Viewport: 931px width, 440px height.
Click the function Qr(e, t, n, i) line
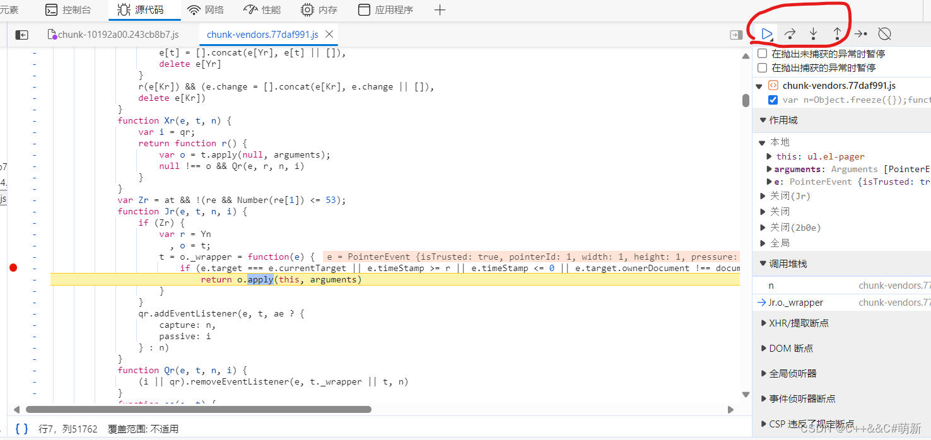[x=182, y=370]
